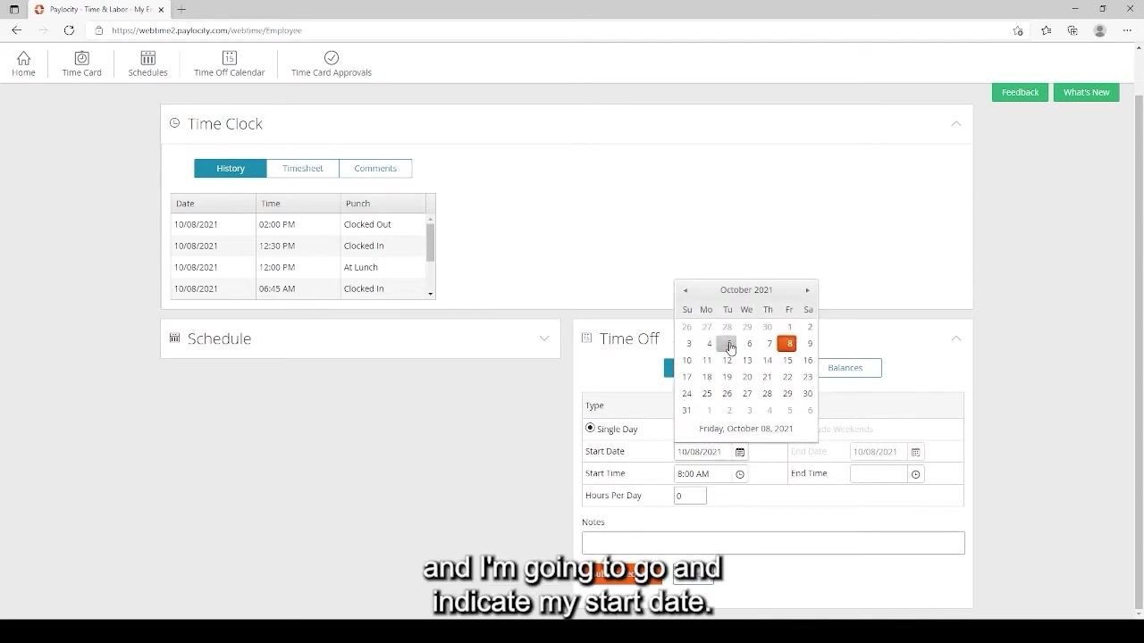
Task: Open the Time Card page
Action: point(81,63)
